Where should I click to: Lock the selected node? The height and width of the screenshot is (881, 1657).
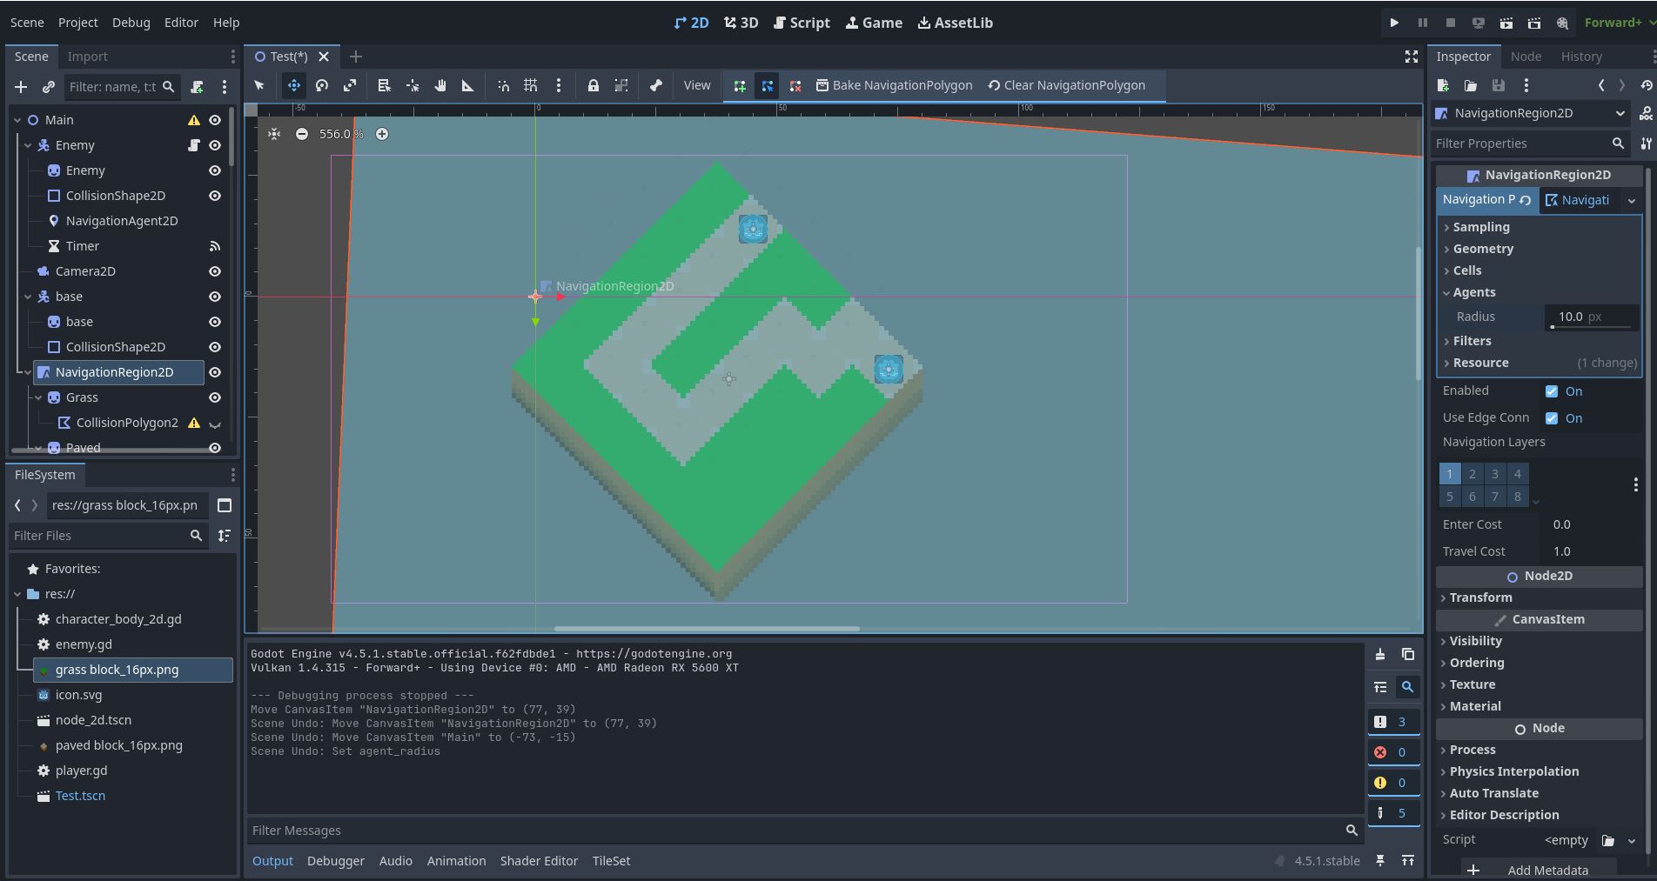pyautogui.click(x=593, y=85)
